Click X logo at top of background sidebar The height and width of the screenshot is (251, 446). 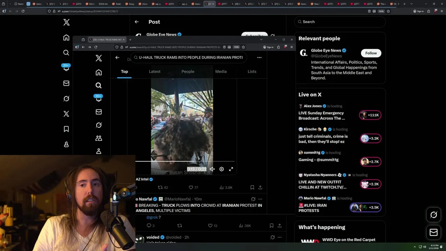pyautogui.click(x=67, y=22)
